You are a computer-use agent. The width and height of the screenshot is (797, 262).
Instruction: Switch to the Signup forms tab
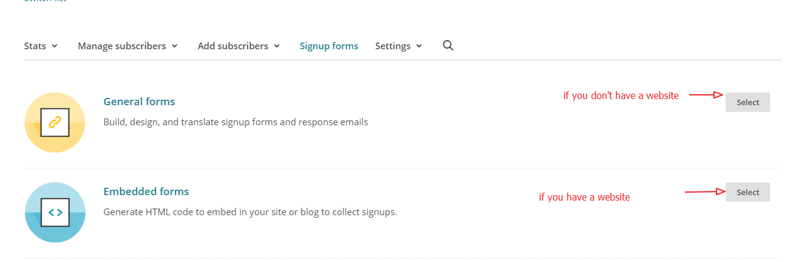tap(329, 46)
